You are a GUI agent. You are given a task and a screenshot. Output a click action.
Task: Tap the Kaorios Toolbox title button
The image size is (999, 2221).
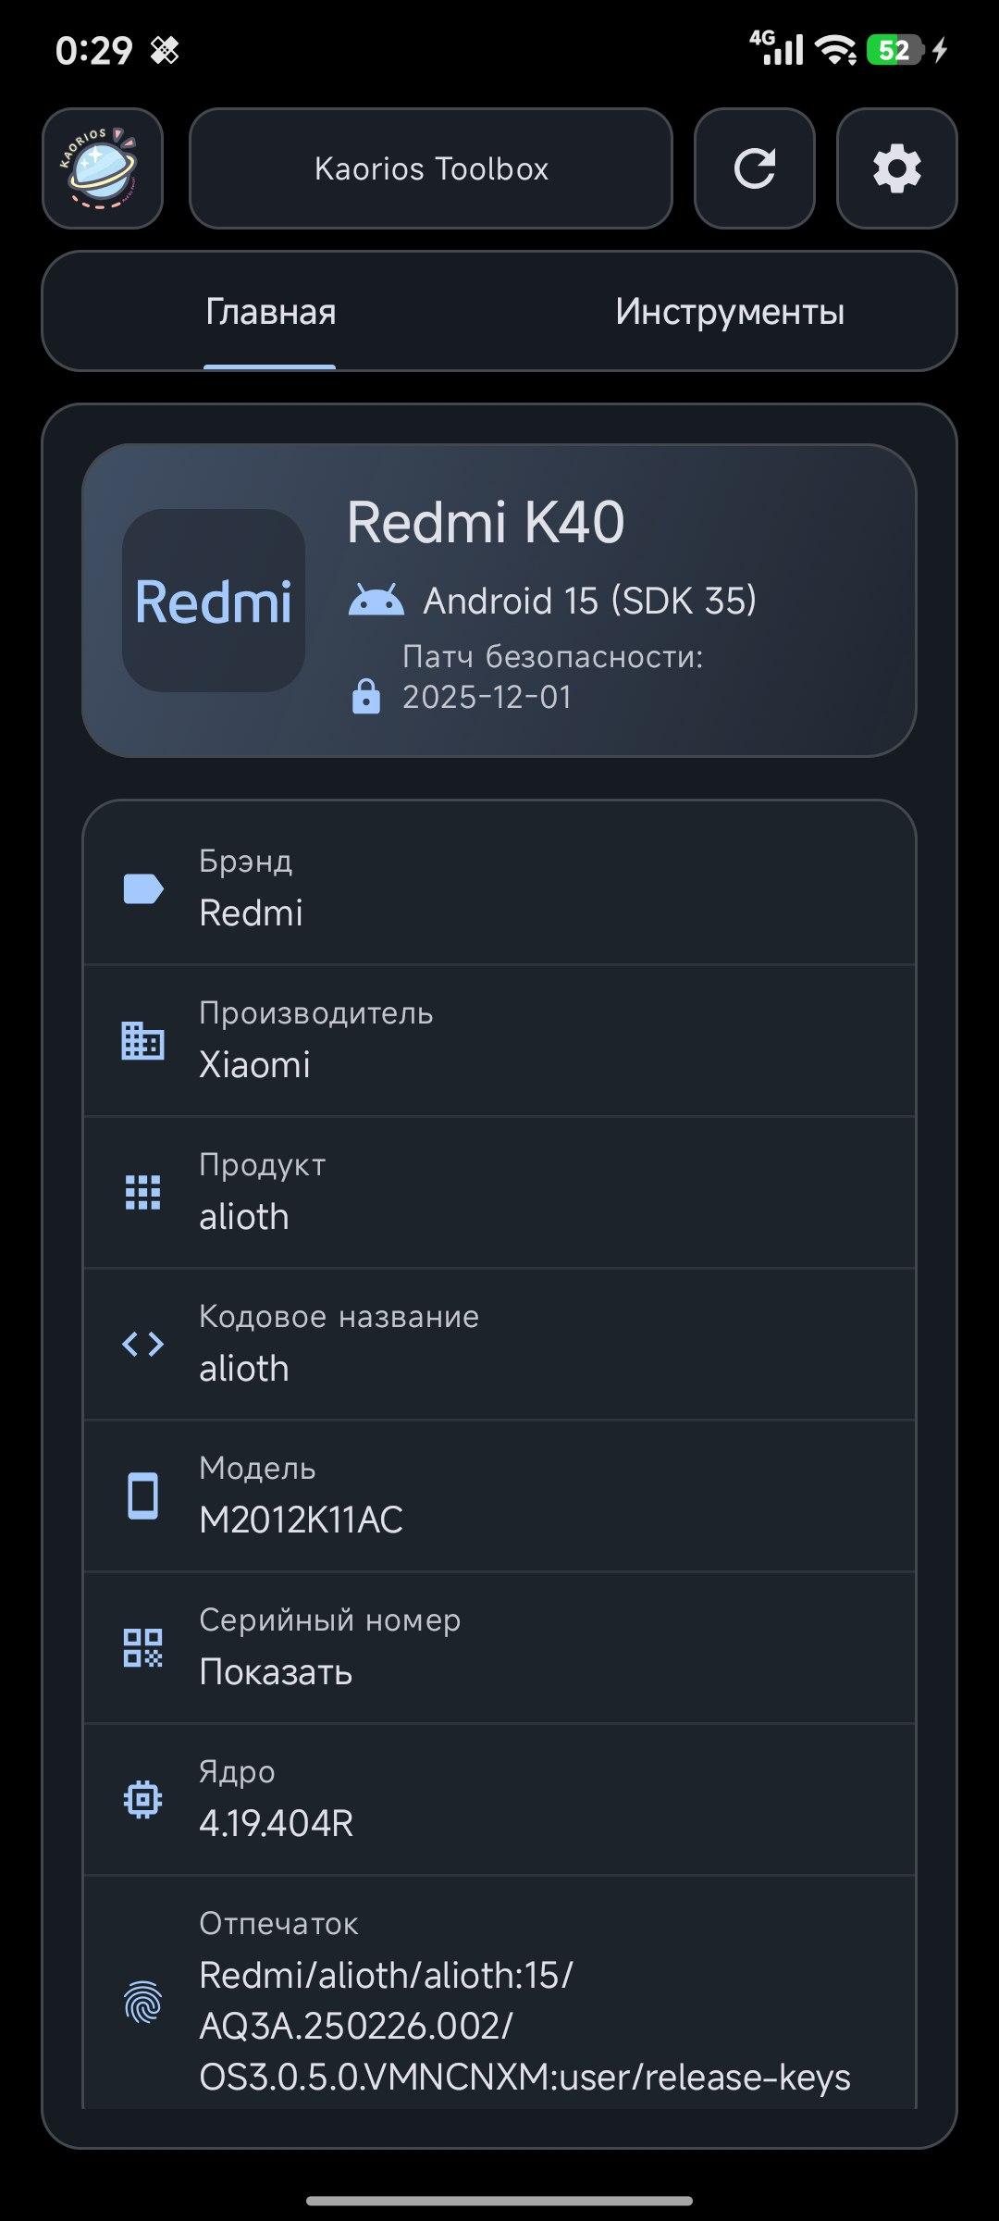pos(431,168)
